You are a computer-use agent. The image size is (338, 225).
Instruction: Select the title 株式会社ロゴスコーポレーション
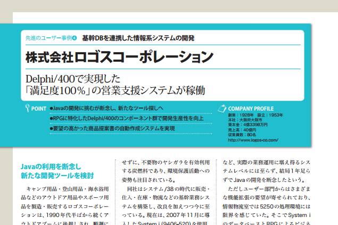(119, 57)
